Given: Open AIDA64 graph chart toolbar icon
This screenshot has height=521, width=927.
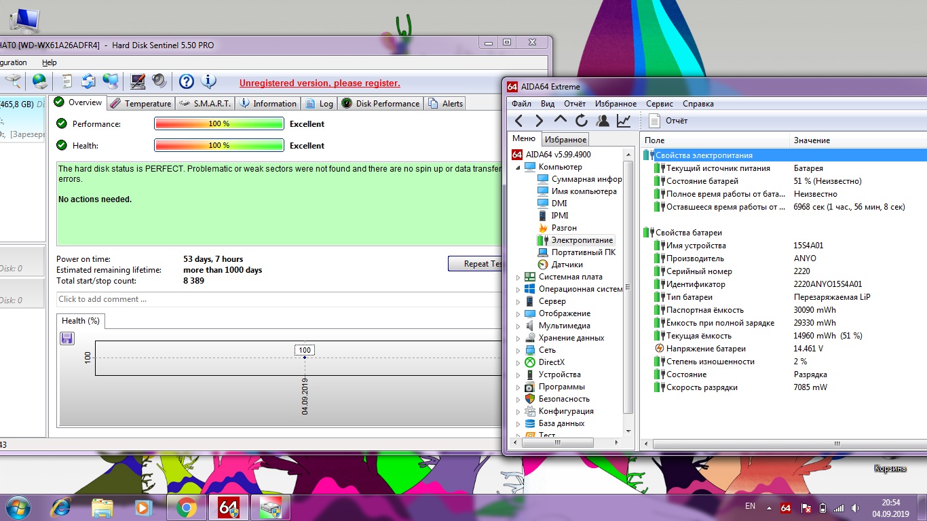Looking at the screenshot, I should 624,121.
